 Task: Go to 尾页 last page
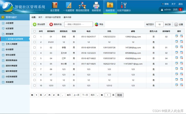93,95
